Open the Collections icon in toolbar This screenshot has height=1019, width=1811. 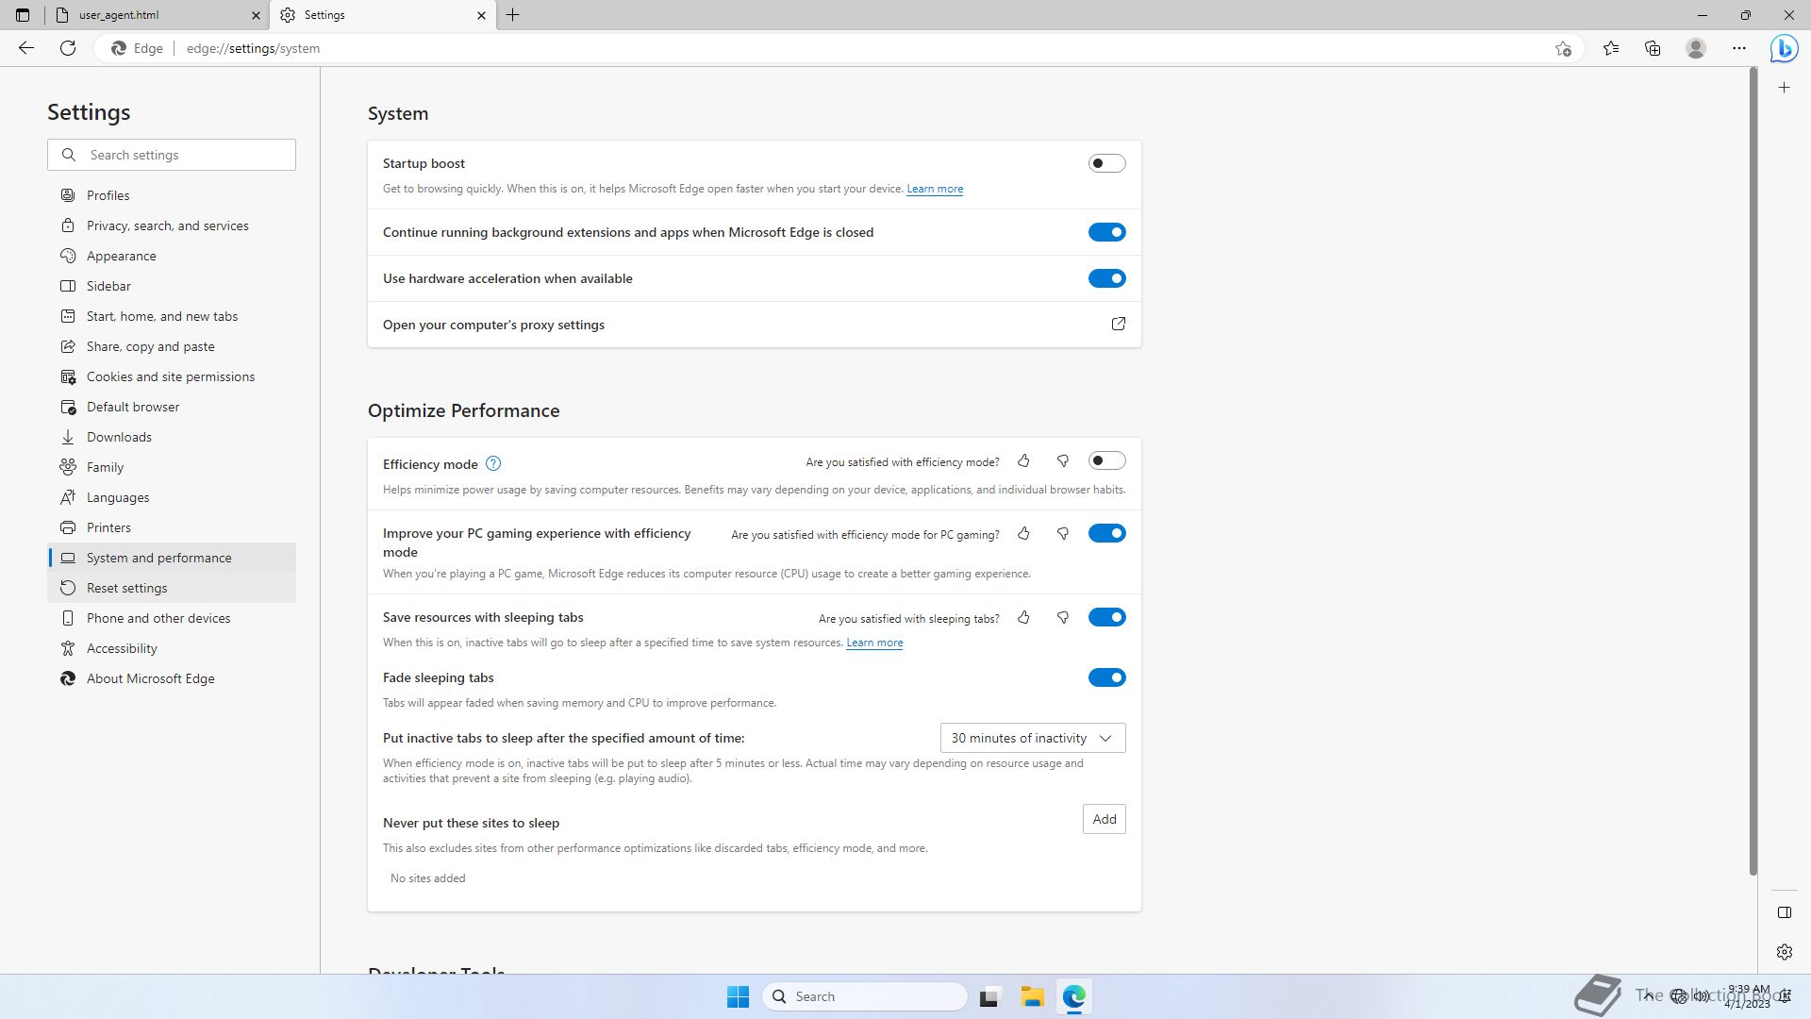pyautogui.click(x=1653, y=48)
